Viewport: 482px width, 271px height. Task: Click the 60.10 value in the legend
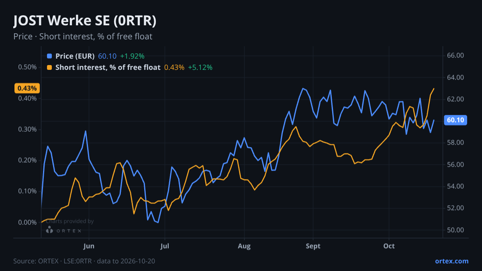(107, 56)
